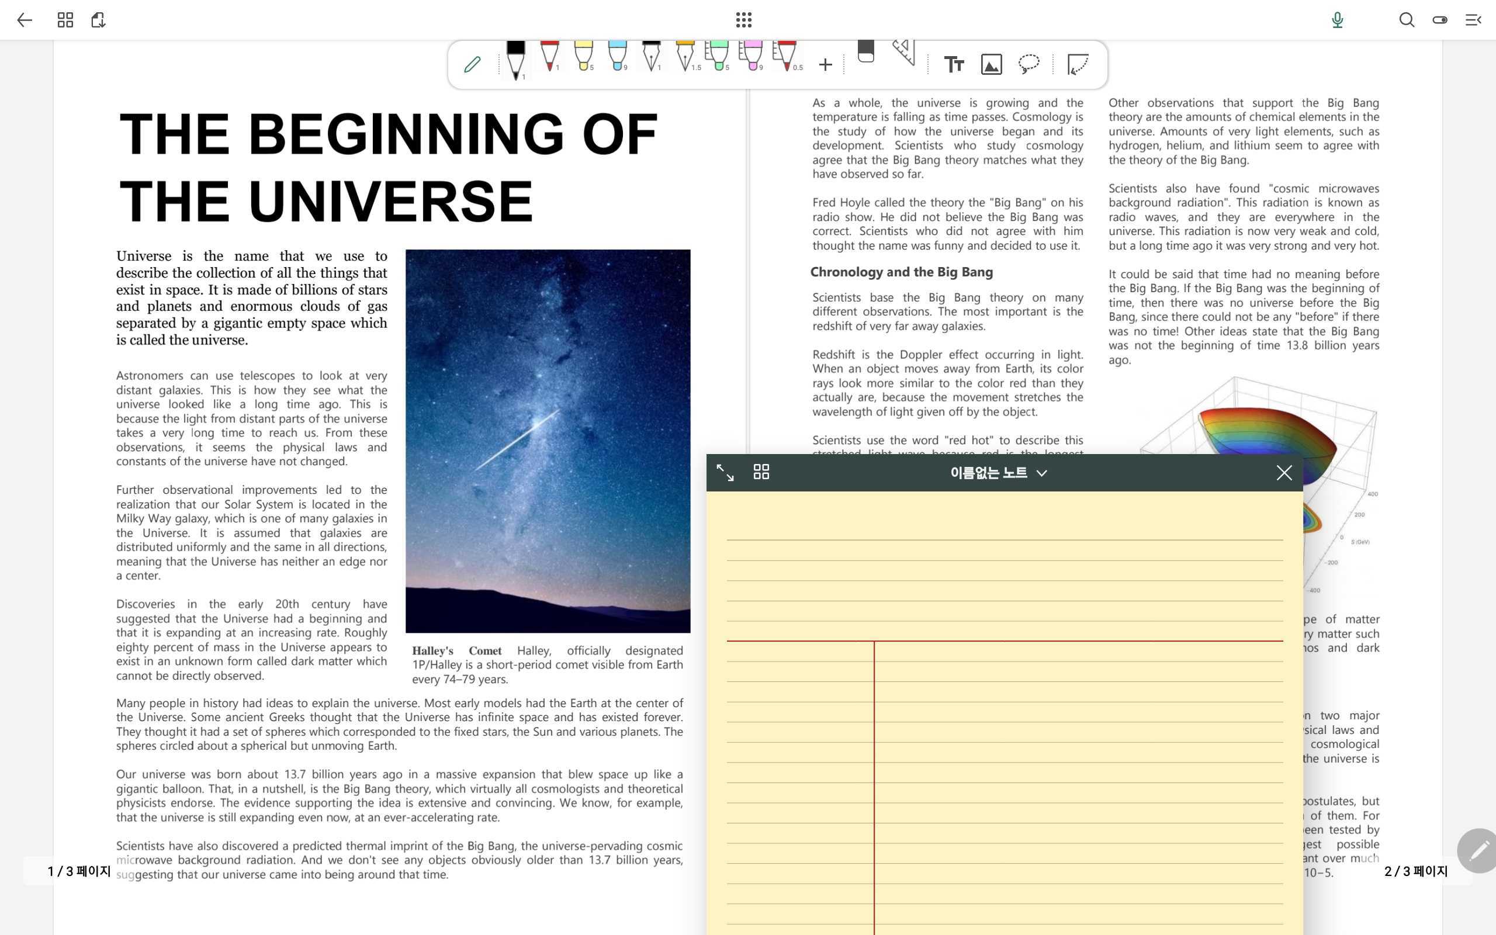Viewport: 1496px width, 935px height.
Task: Click the Halley's Comet caption text
Action: tap(547, 665)
